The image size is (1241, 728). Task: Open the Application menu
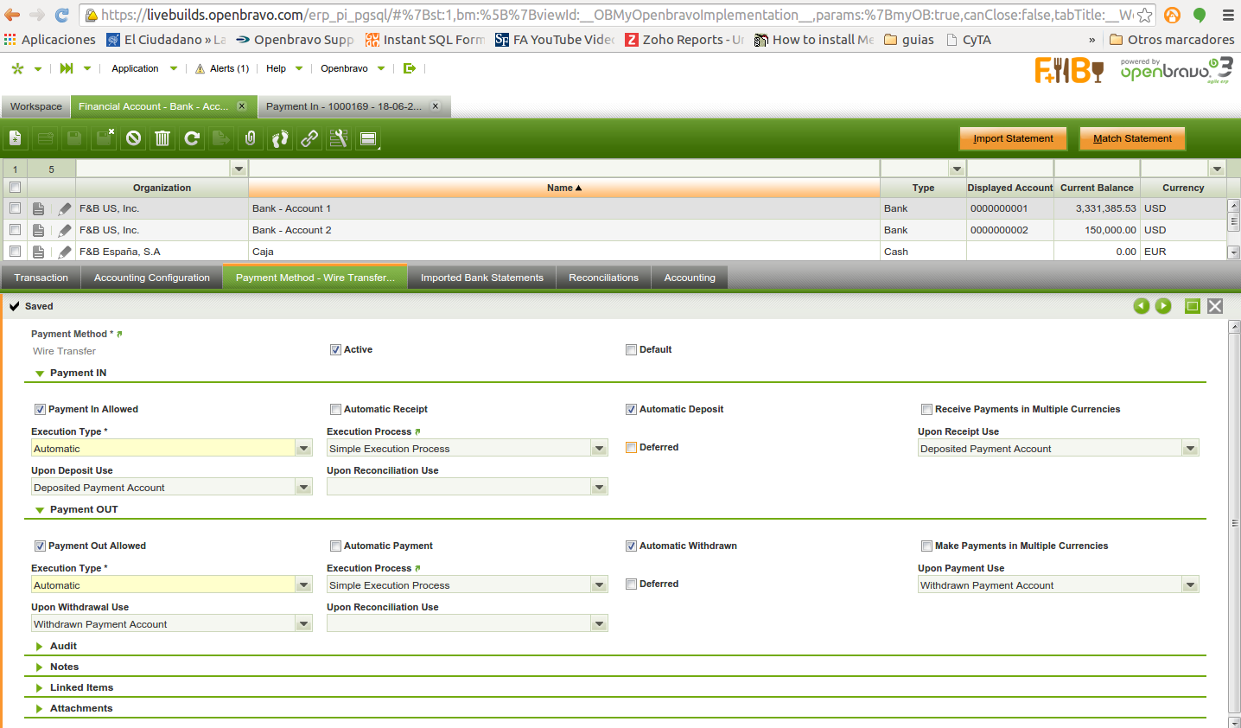tap(136, 68)
